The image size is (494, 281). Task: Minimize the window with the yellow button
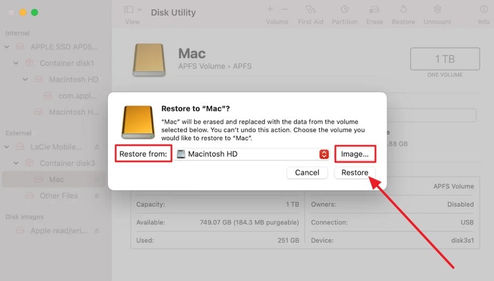tap(23, 13)
